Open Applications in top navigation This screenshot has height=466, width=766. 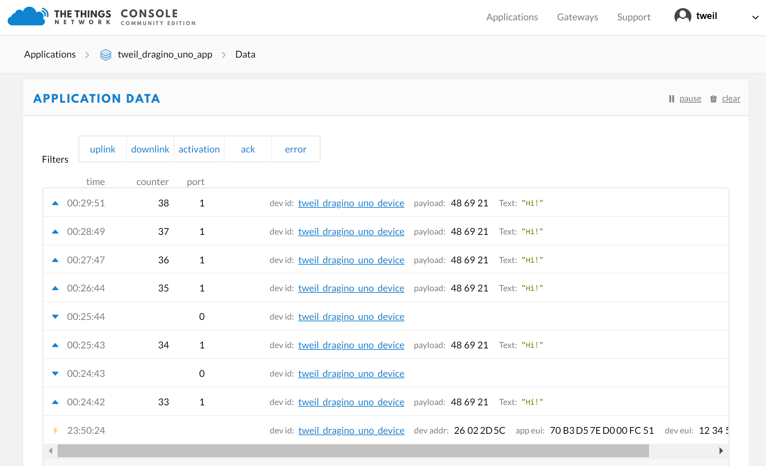(x=512, y=17)
